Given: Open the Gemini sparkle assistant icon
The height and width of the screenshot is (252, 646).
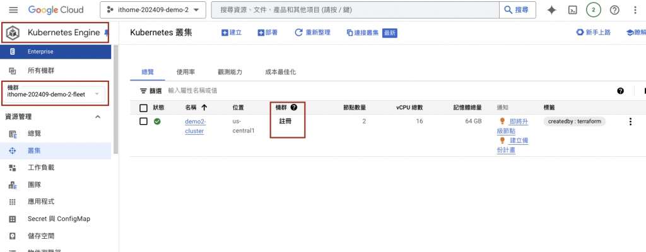Looking at the screenshot, I should pyautogui.click(x=551, y=10).
